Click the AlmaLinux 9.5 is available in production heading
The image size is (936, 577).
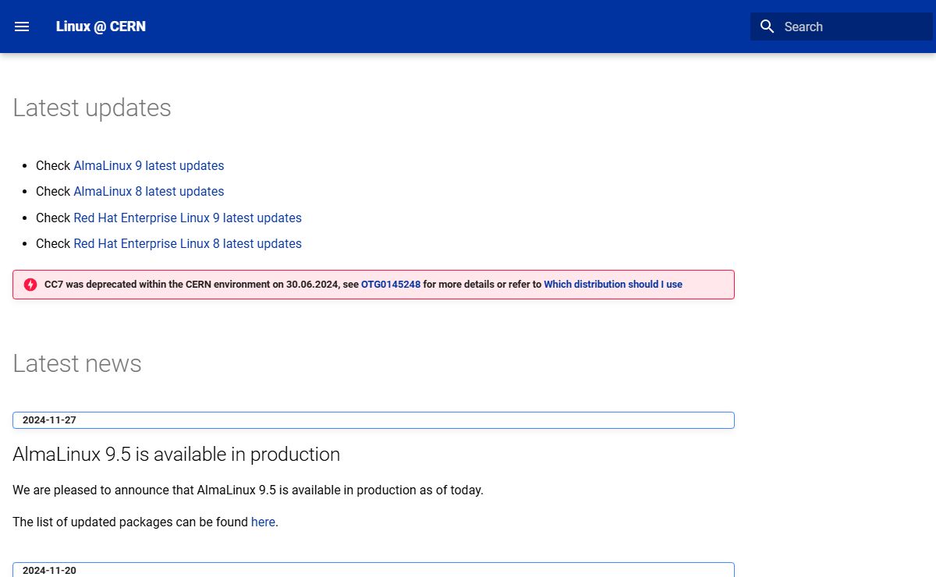[176, 455]
